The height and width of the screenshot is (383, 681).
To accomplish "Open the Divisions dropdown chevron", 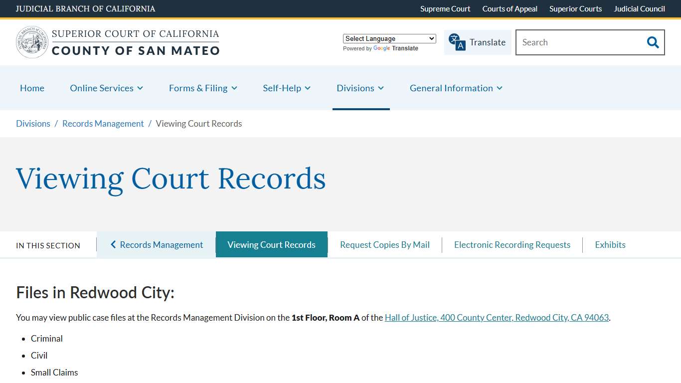I will (381, 88).
